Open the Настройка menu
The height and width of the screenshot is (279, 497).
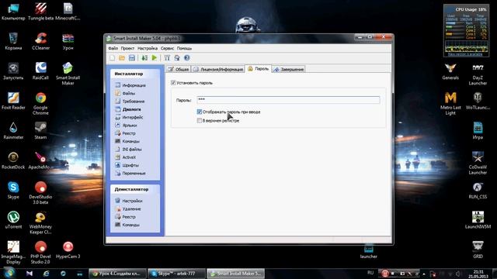point(148,48)
